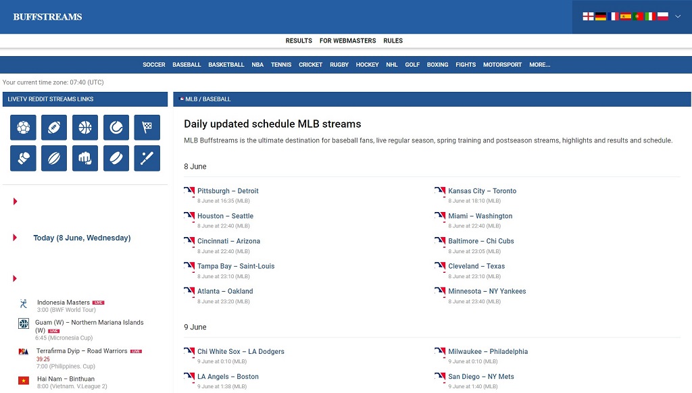The width and height of the screenshot is (692, 393).
Task: Open the Miami – Washington stream link
Action: coord(480,216)
